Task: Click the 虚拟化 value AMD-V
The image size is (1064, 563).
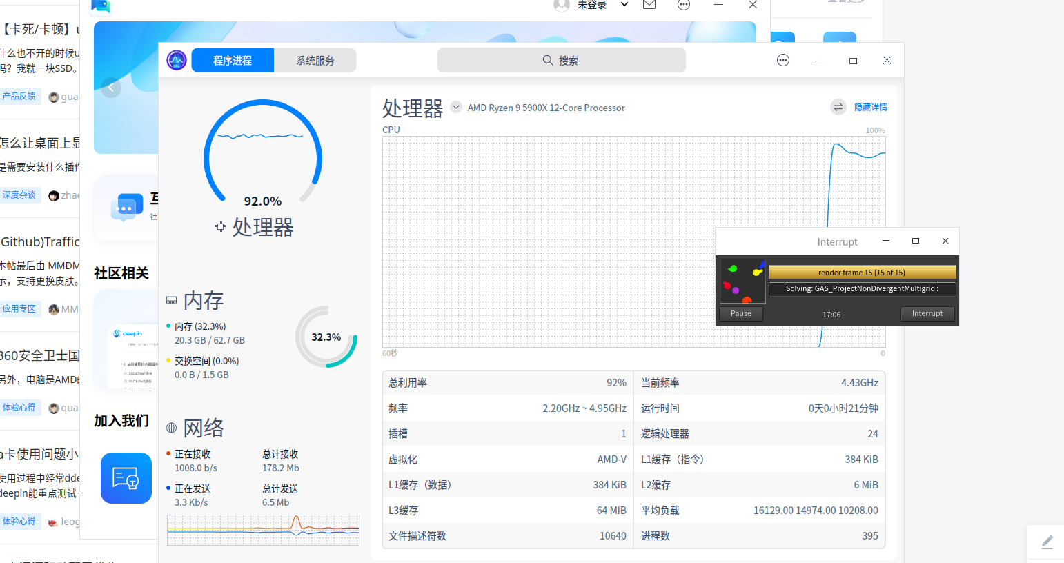Action: [612, 460]
